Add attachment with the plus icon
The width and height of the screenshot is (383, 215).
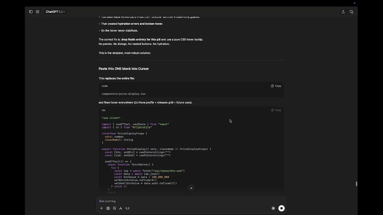pos(101,208)
